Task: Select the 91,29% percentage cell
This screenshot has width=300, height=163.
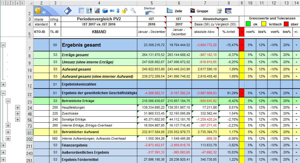Action: click(x=229, y=93)
